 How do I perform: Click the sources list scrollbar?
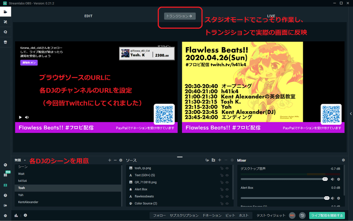click(x=233, y=182)
